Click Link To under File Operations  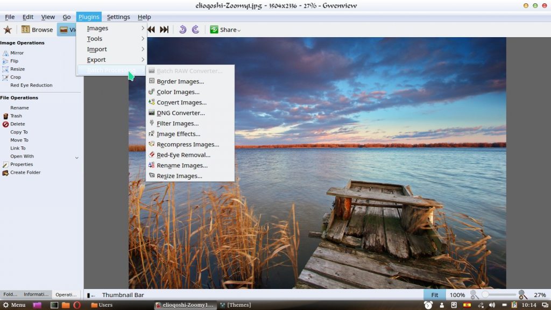[18, 149]
